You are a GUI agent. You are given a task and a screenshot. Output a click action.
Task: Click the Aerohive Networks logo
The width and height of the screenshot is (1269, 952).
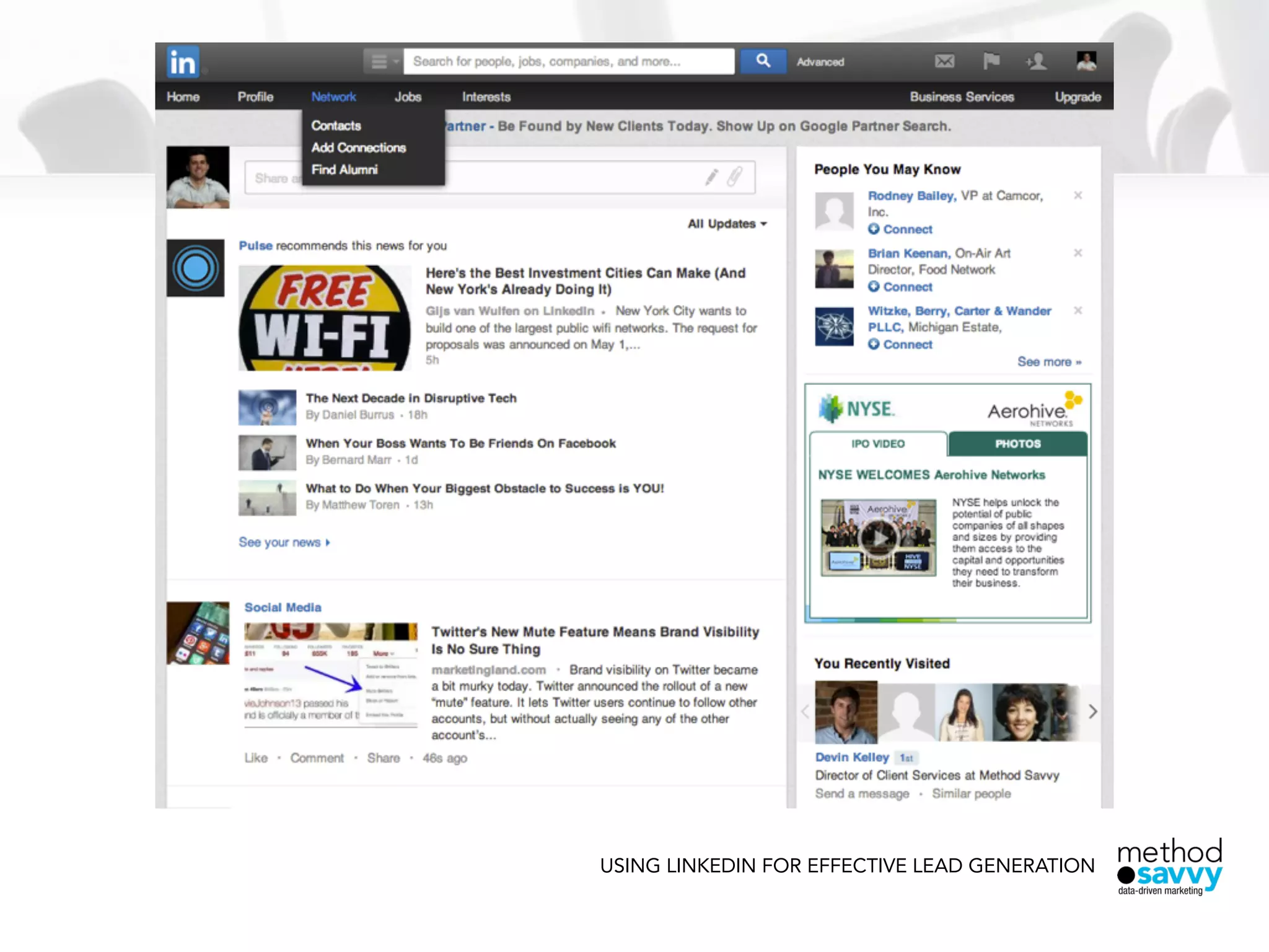coord(1034,410)
